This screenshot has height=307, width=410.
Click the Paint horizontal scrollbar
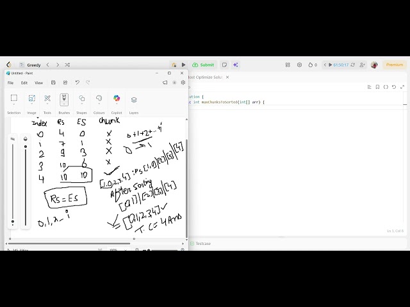coord(69,244)
